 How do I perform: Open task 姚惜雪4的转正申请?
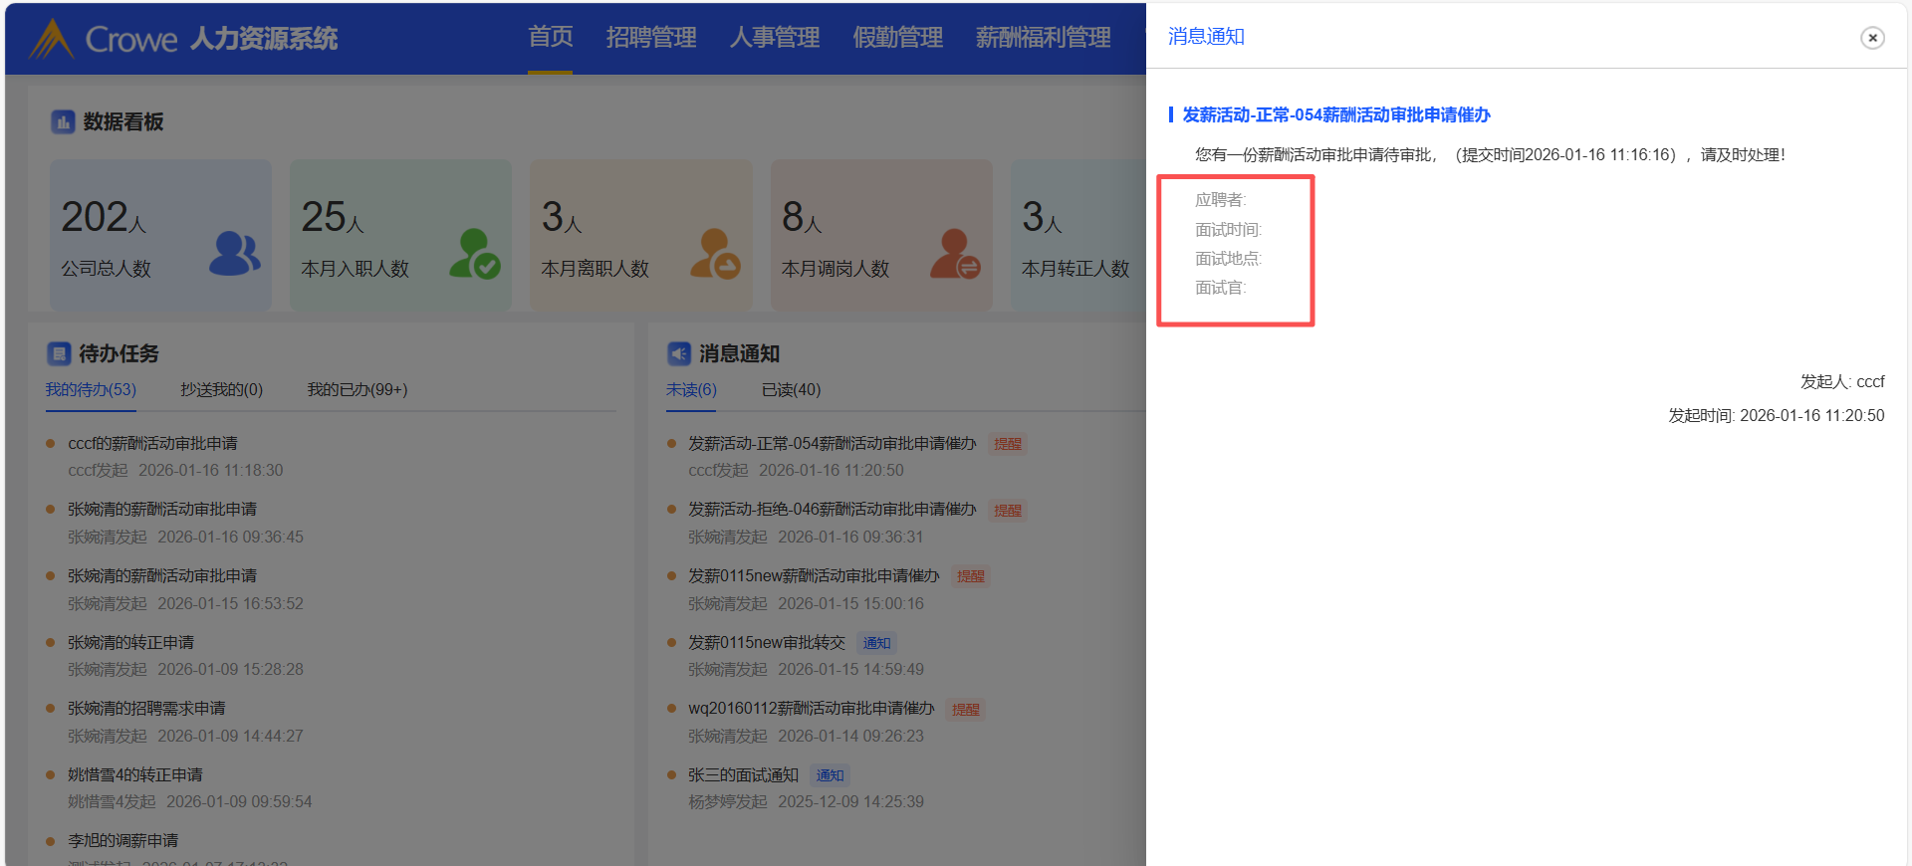click(135, 775)
